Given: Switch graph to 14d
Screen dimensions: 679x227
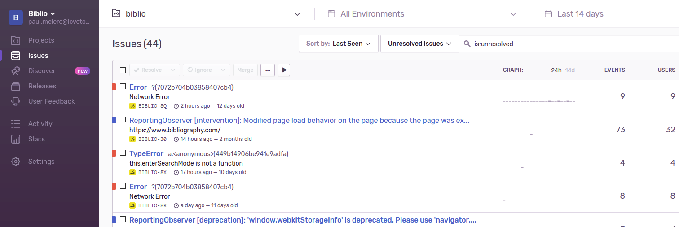Looking at the screenshot, I should coord(570,70).
